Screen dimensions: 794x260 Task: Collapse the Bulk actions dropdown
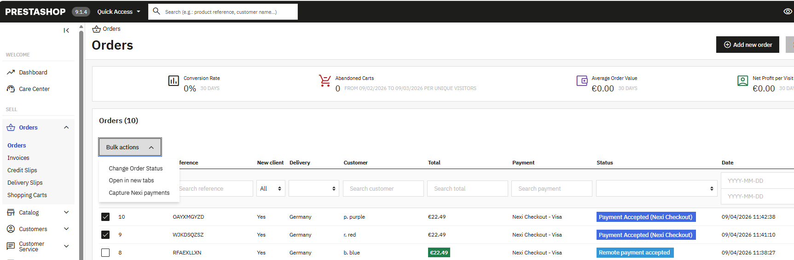130,147
